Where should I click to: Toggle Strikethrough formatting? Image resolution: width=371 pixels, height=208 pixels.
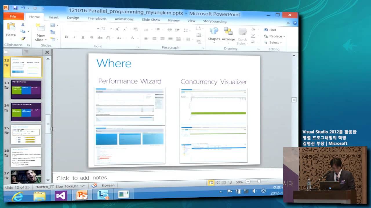[x=100, y=38]
